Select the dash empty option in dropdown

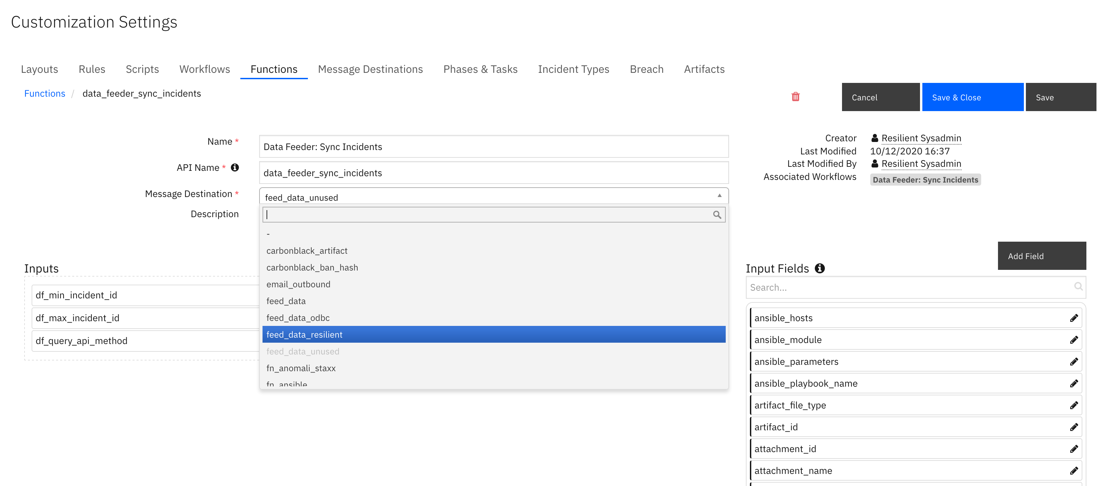pos(494,234)
